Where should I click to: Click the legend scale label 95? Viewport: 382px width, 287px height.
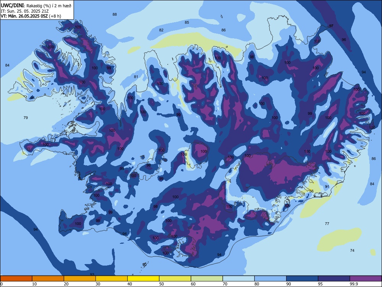point(320,284)
